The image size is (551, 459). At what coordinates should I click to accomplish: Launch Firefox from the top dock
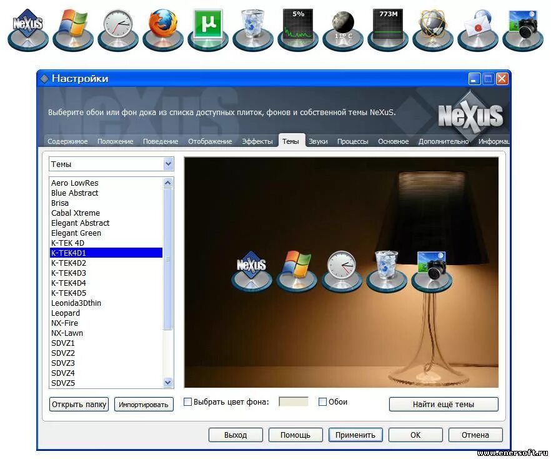(x=162, y=29)
